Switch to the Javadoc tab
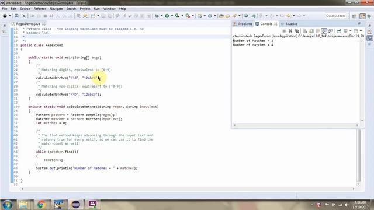Screen dimensions: 374x210 click(x=289, y=24)
